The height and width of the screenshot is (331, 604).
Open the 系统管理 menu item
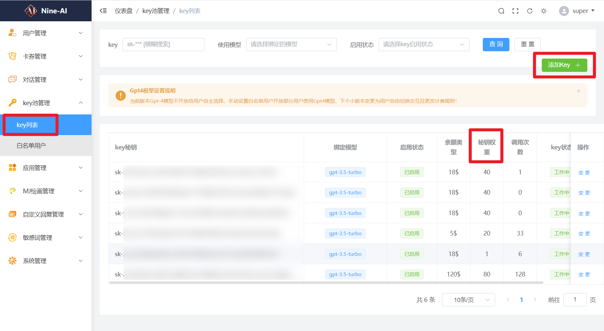coord(46,261)
